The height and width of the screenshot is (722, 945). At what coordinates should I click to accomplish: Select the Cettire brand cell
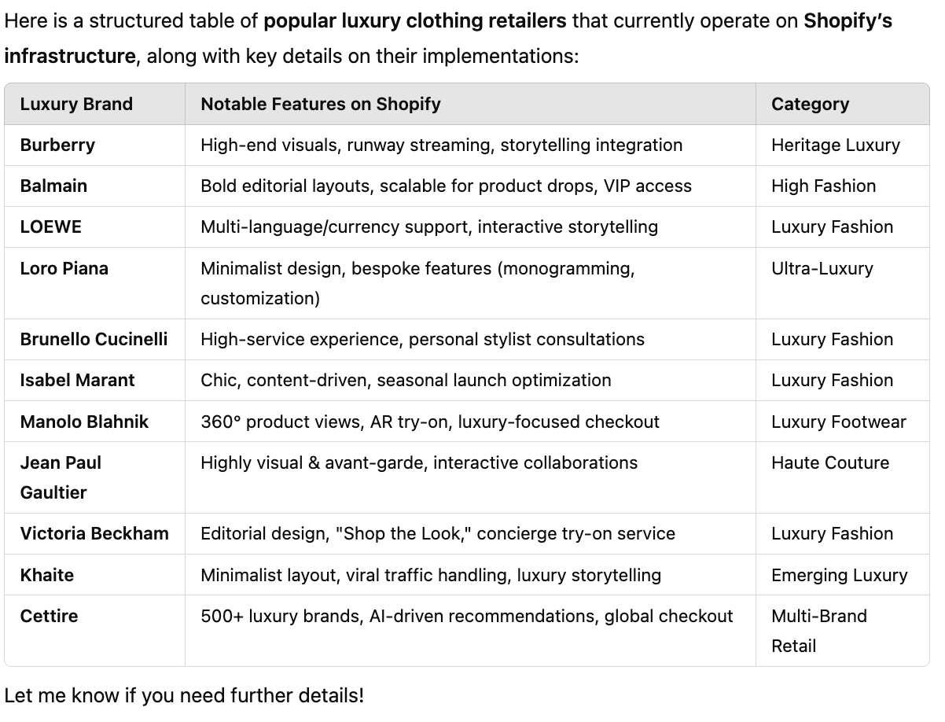pyautogui.click(x=49, y=616)
